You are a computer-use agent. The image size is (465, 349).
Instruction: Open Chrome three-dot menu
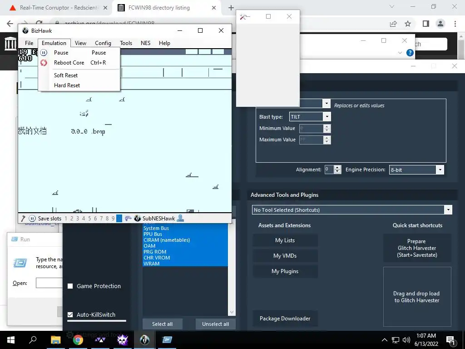coord(455,24)
